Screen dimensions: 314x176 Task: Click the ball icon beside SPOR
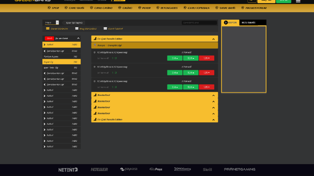[49, 8]
